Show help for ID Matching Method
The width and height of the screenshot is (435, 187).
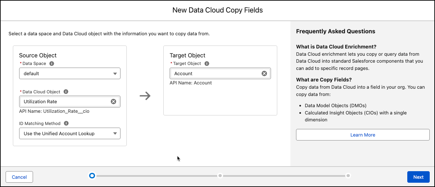66,123
